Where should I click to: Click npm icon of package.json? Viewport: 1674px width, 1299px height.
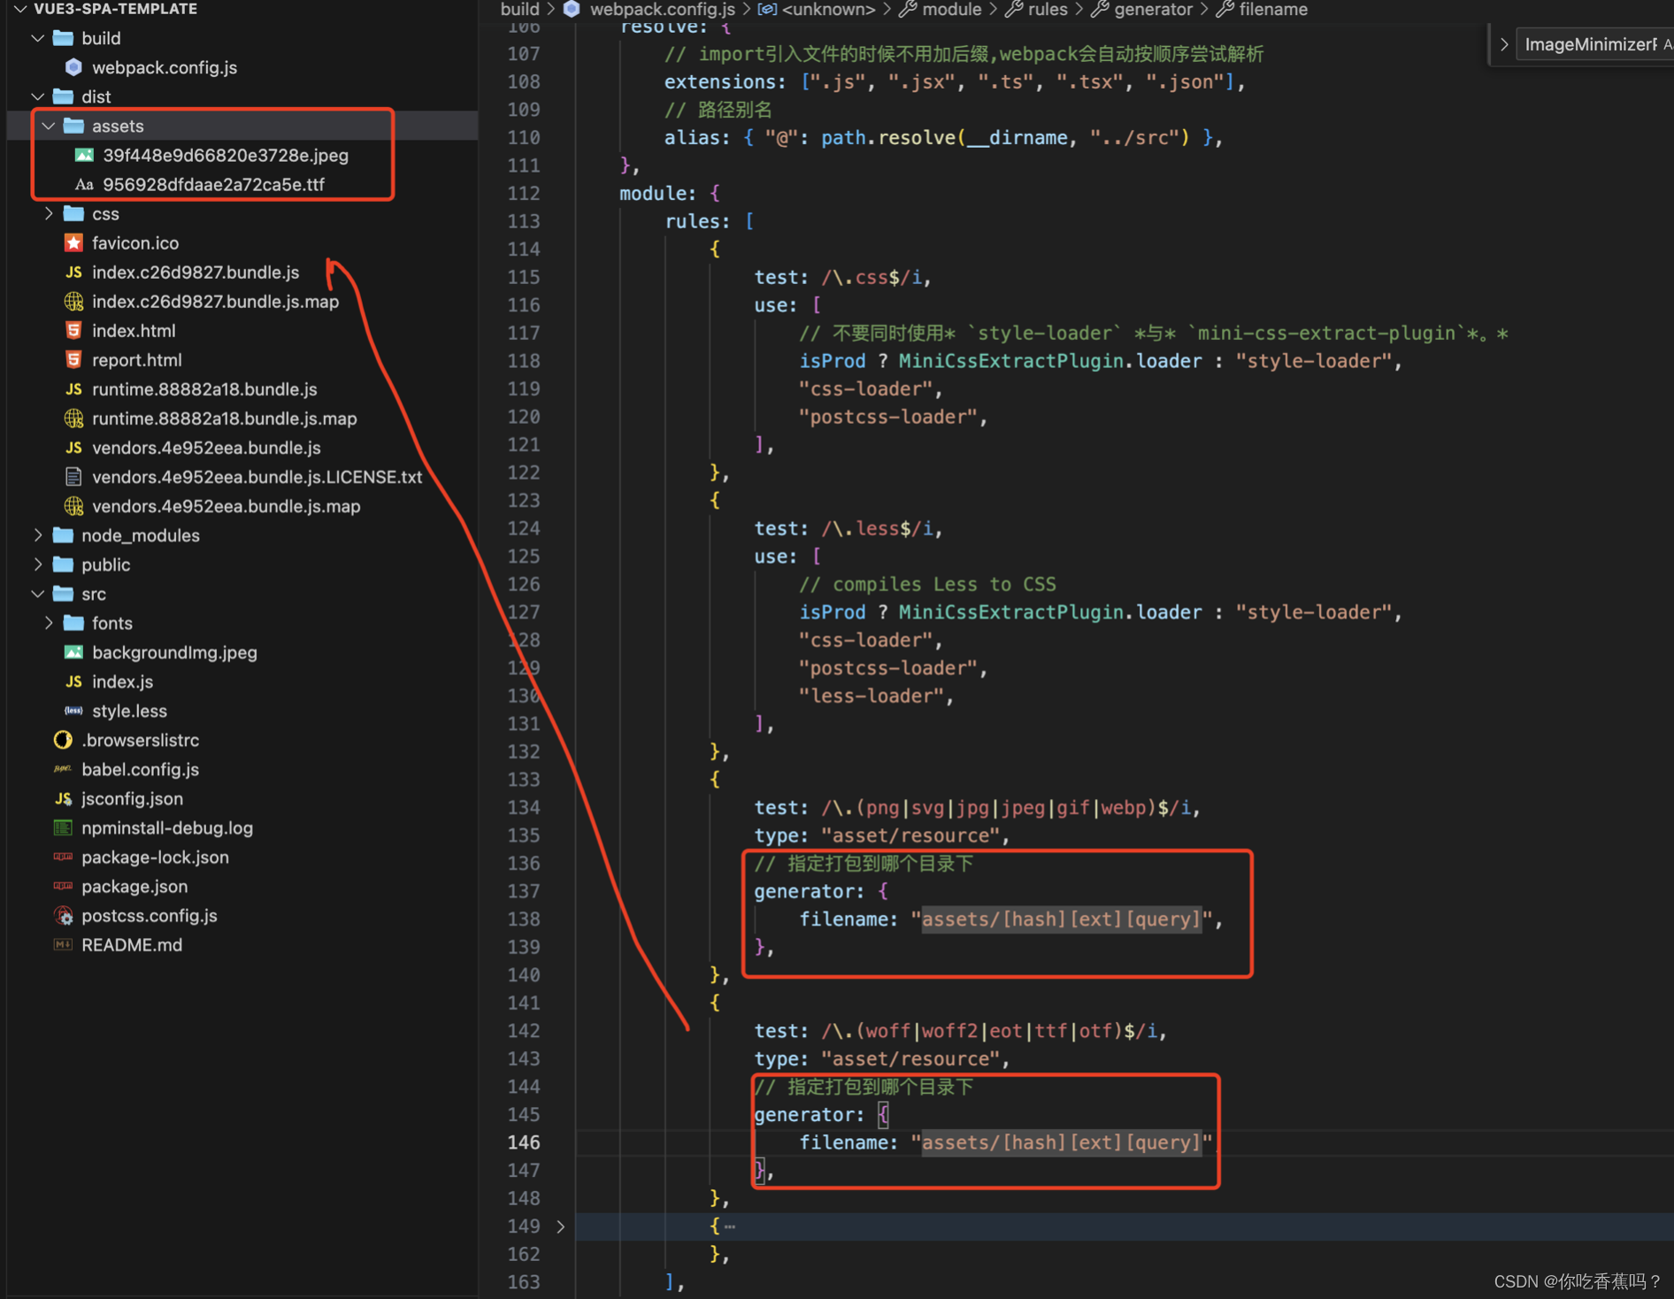64,886
